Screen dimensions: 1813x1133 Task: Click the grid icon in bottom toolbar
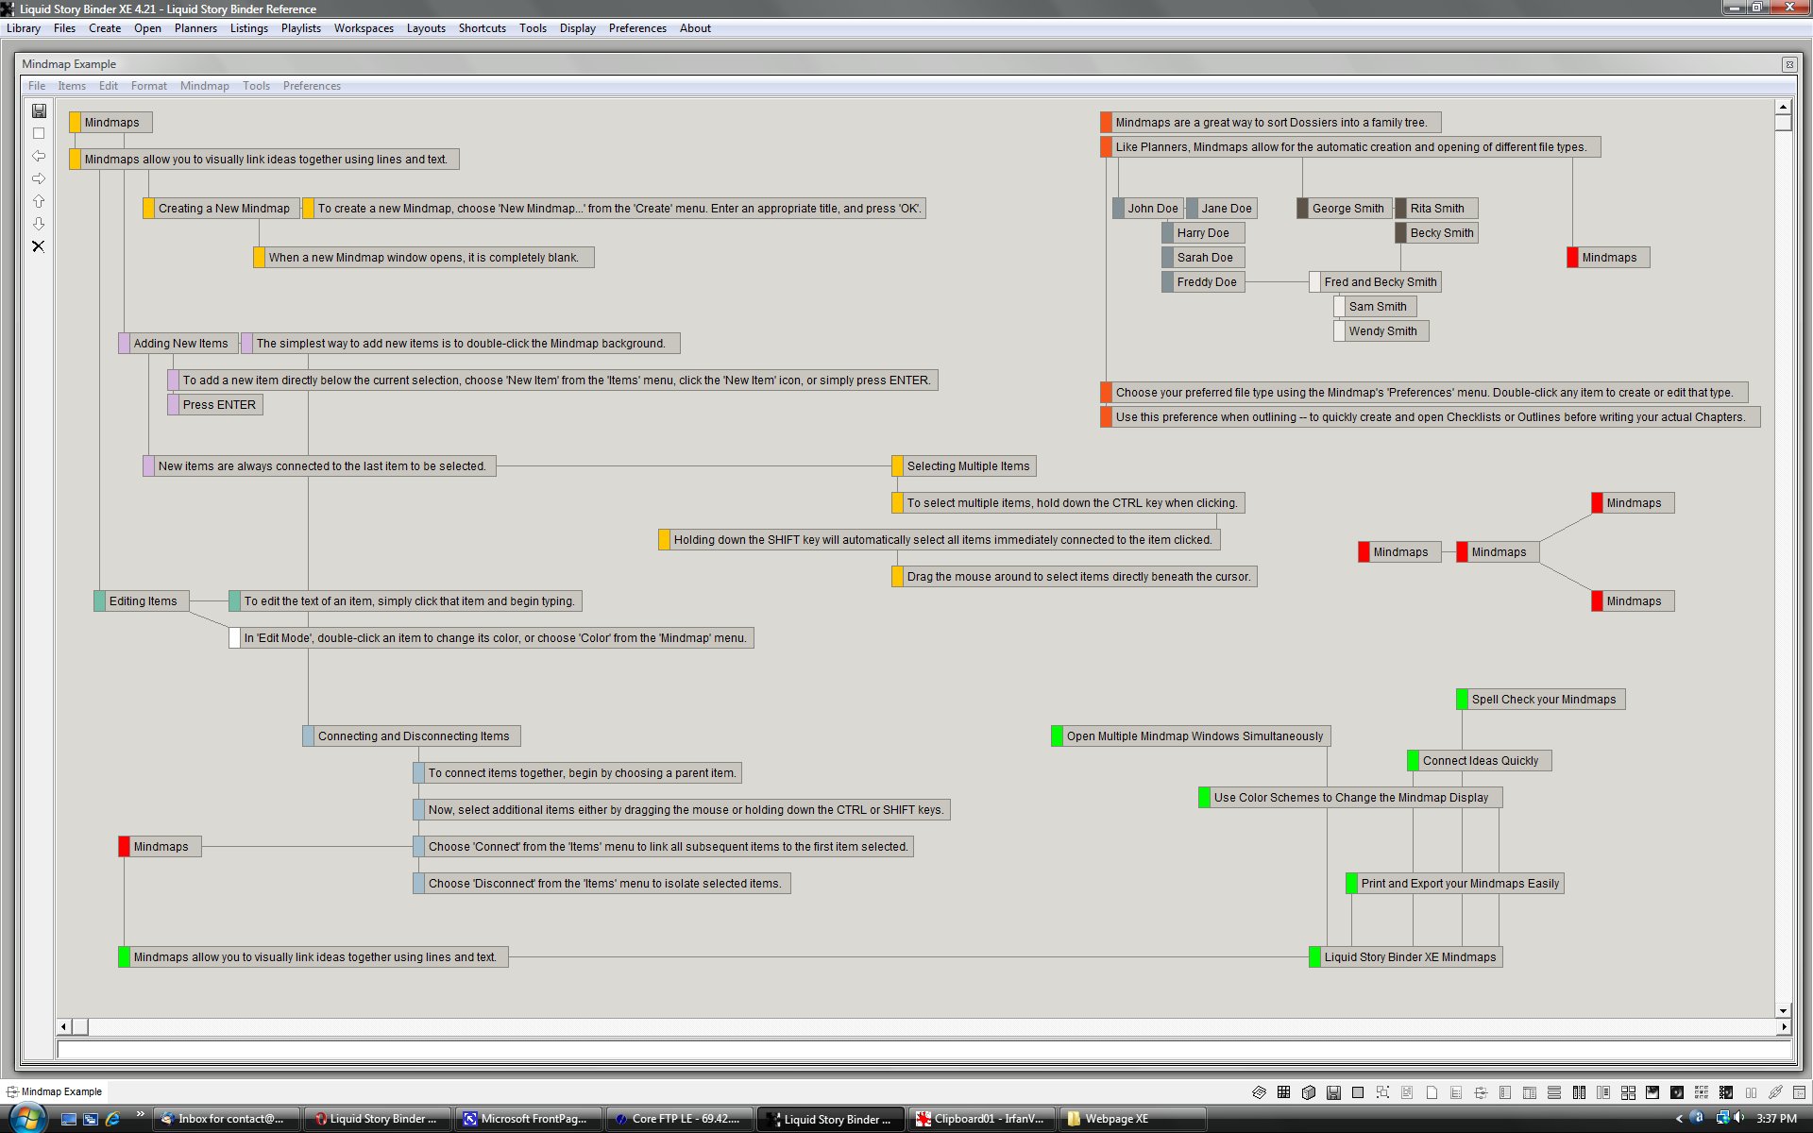[x=1283, y=1092]
